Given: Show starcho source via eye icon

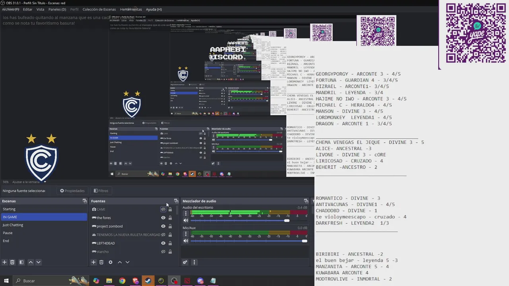Looking at the screenshot, I should (163, 251).
